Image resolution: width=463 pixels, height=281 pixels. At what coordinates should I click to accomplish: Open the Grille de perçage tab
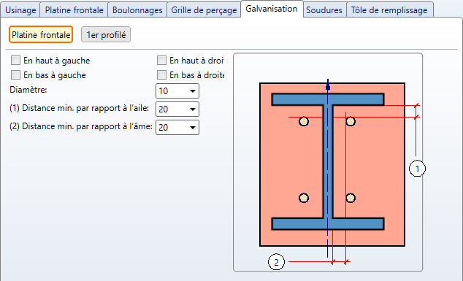coord(204,10)
